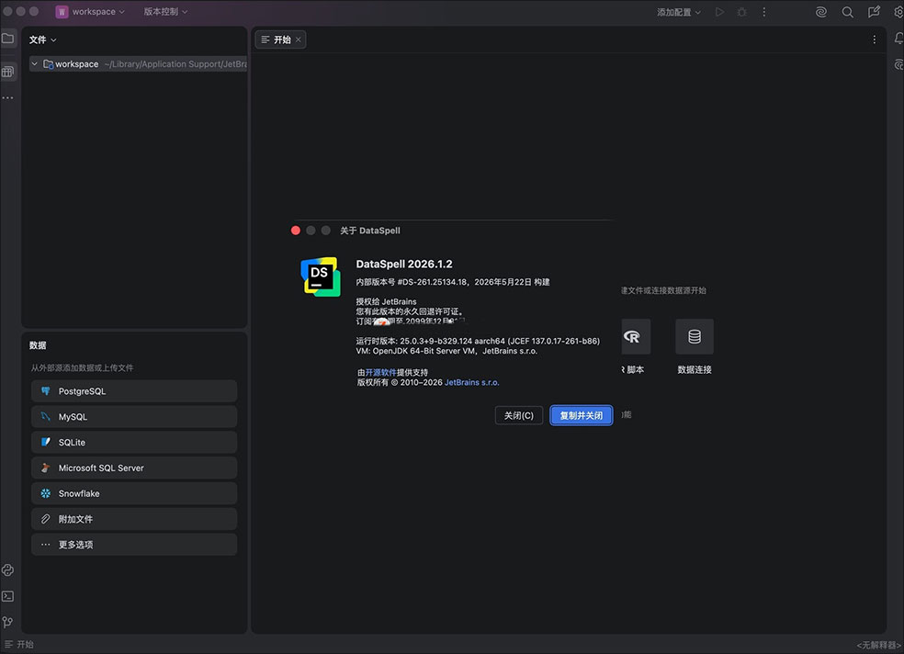Click the 运行时版本 runtime version line
904x654 pixels.
(478, 341)
